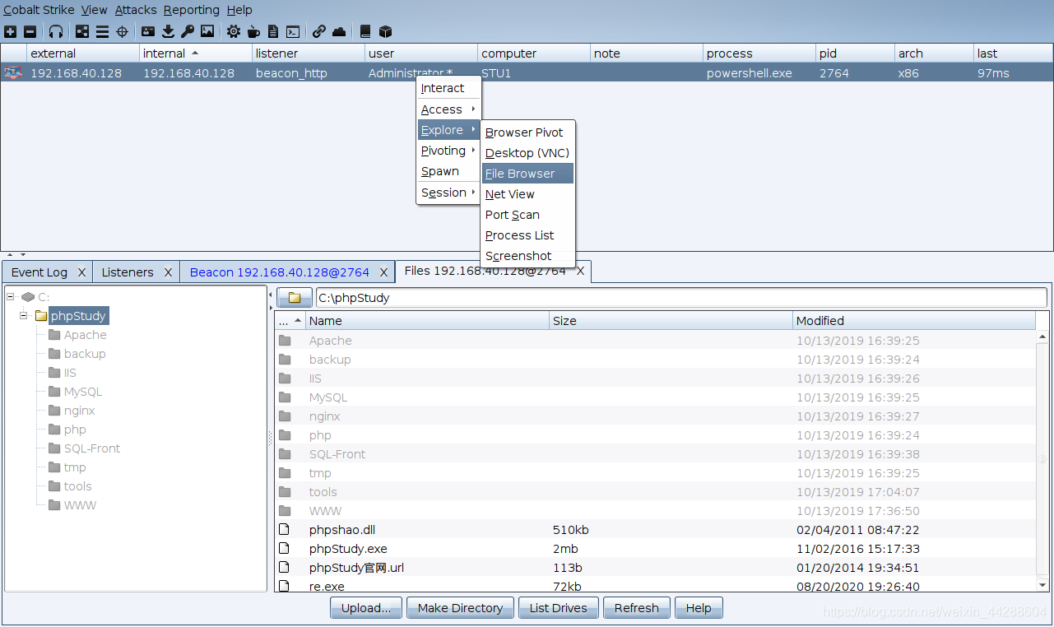This screenshot has height=627, width=1054.
Task: Click the Help button below file list
Action: tap(699, 608)
